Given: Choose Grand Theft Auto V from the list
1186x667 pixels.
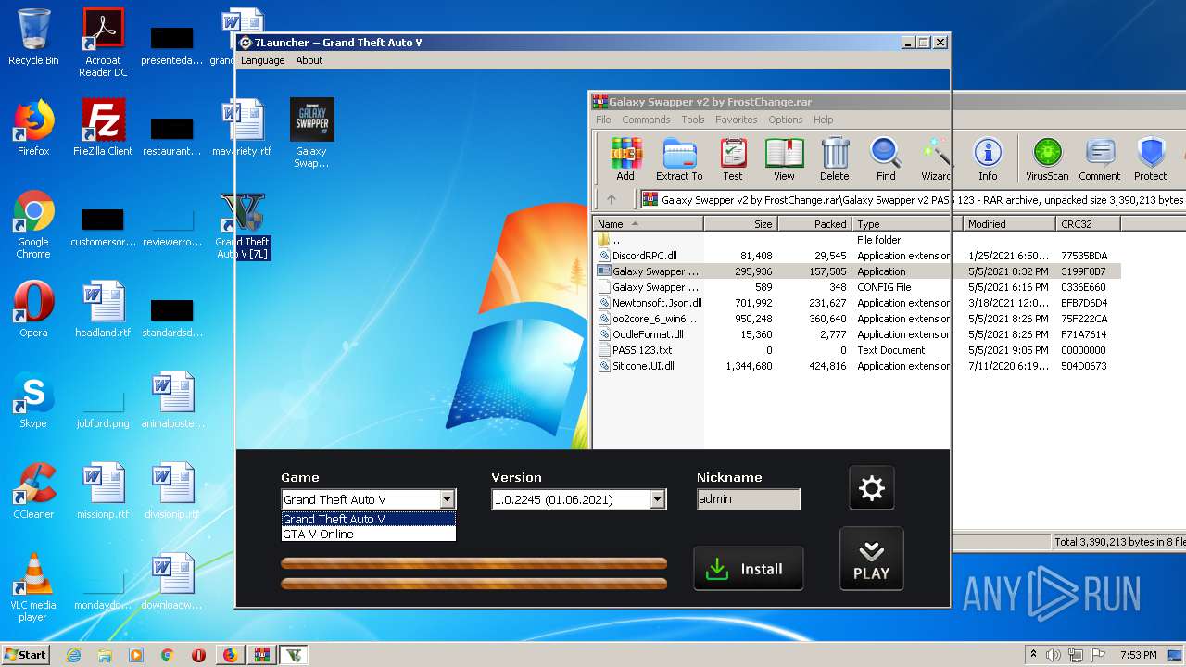Looking at the screenshot, I should [369, 519].
